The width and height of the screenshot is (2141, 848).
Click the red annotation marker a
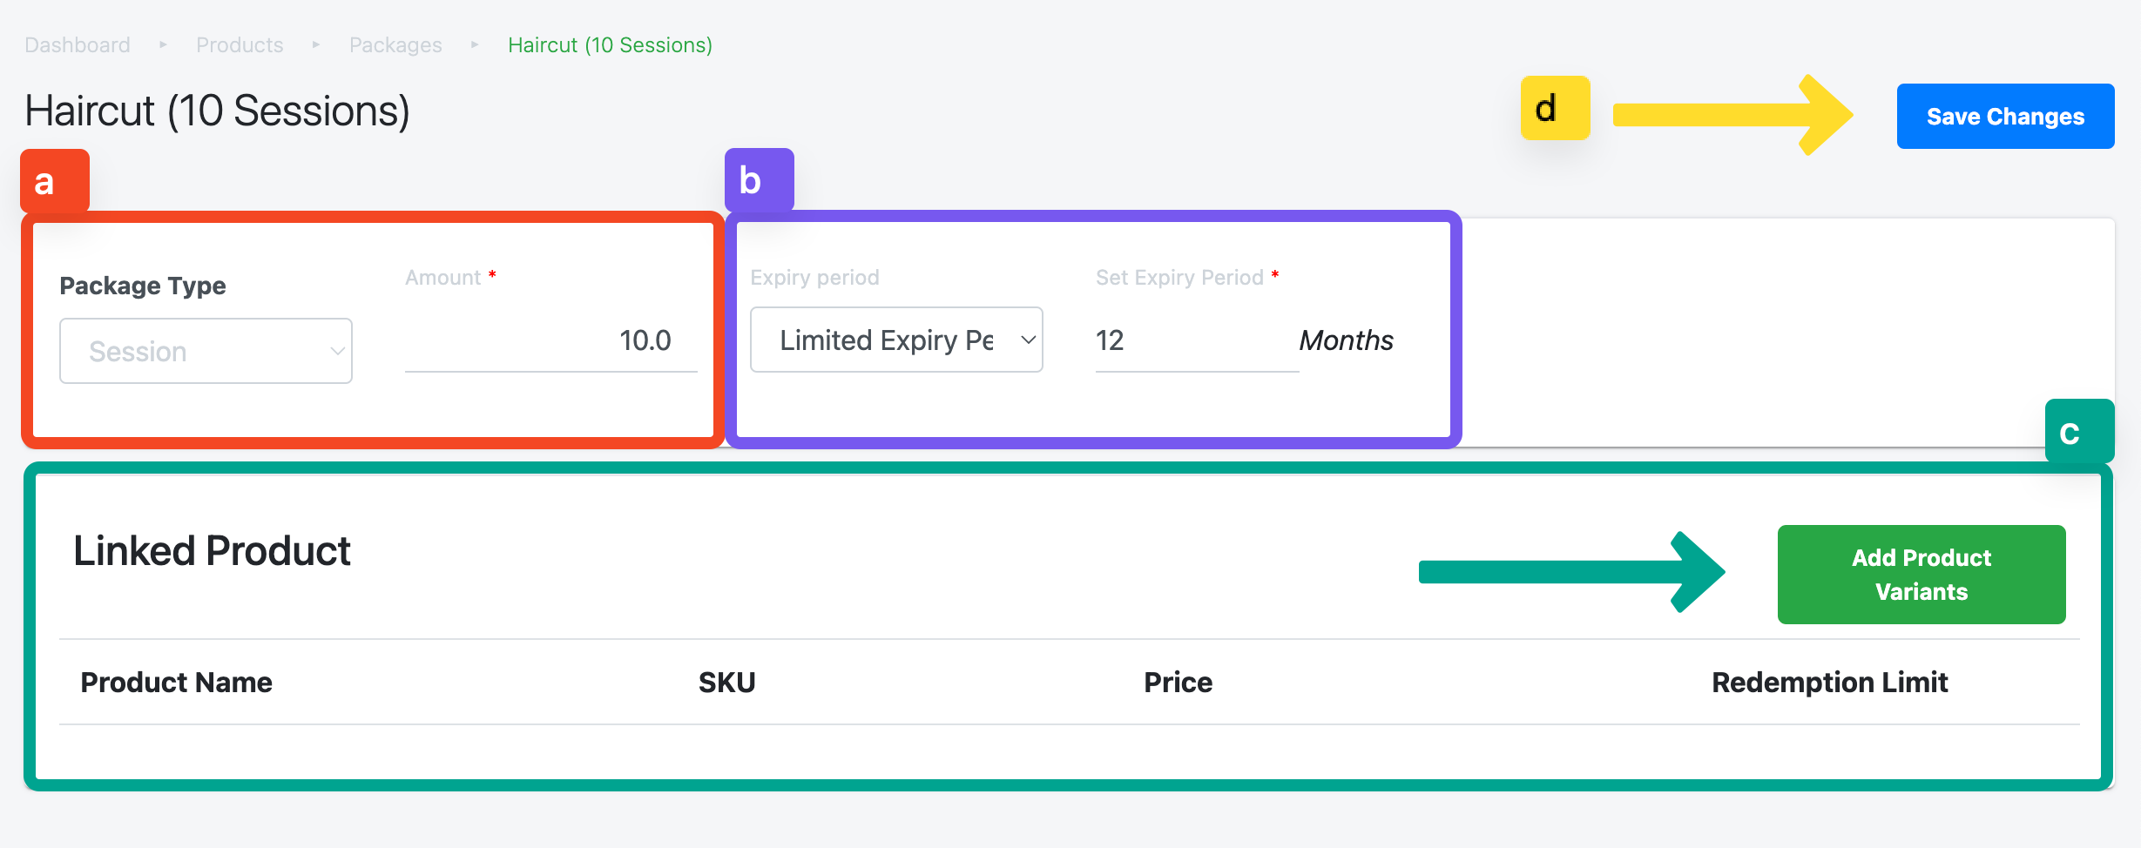tap(55, 181)
